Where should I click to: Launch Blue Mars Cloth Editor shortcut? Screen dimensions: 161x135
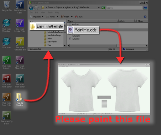20,81
